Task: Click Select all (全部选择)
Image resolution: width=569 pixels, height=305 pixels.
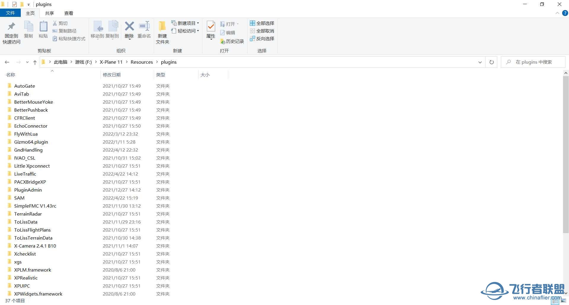Action: coord(262,23)
